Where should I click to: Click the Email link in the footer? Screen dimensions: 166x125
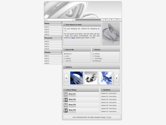[x=109, y=117]
